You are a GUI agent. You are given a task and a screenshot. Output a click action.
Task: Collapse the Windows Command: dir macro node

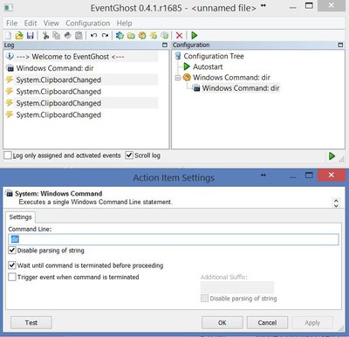click(178, 78)
